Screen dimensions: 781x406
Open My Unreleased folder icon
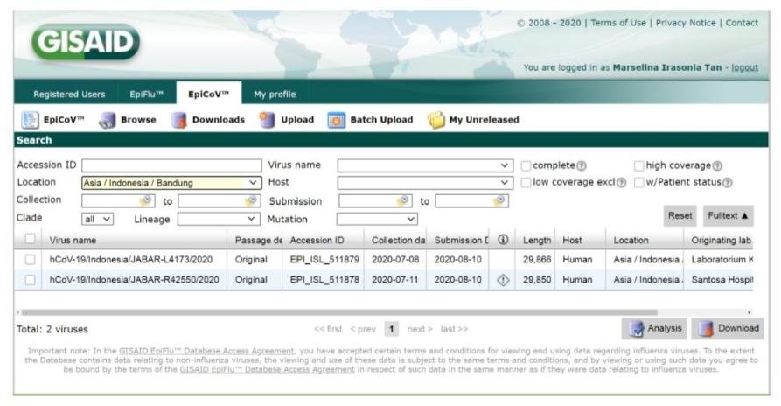pyautogui.click(x=436, y=120)
